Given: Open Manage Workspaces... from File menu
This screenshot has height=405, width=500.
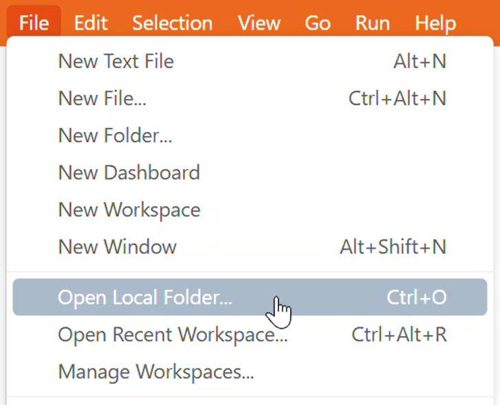Looking at the screenshot, I should 156,372.
